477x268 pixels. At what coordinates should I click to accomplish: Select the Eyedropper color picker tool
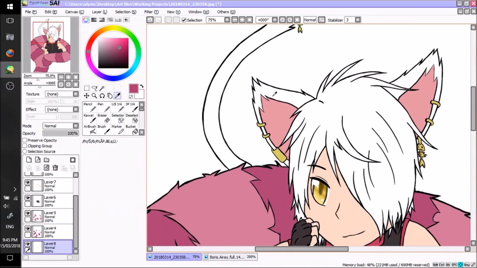[117, 96]
